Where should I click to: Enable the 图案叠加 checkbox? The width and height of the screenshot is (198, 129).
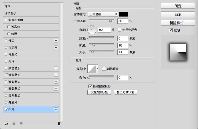(6, 95)
